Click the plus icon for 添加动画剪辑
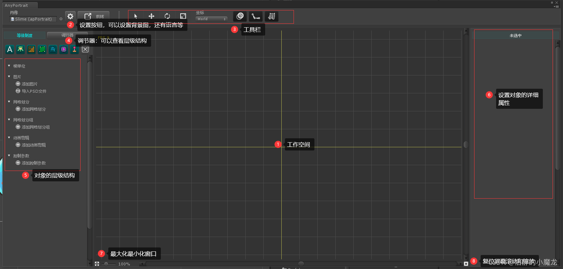563x269 pixels. [18, 145]
